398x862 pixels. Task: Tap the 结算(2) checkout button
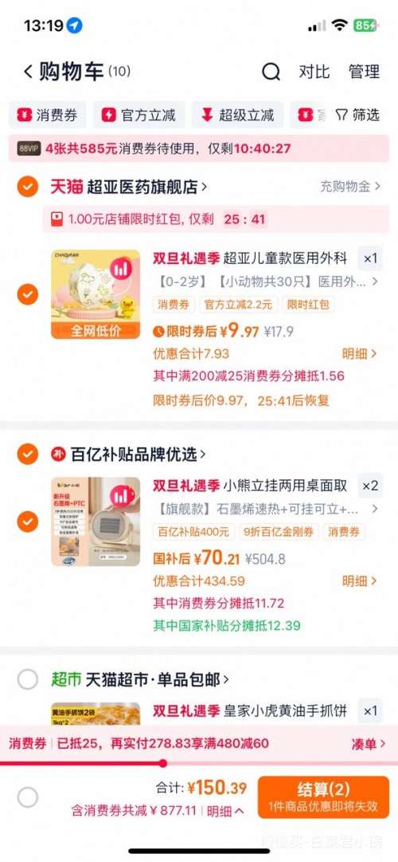(323, 797)
